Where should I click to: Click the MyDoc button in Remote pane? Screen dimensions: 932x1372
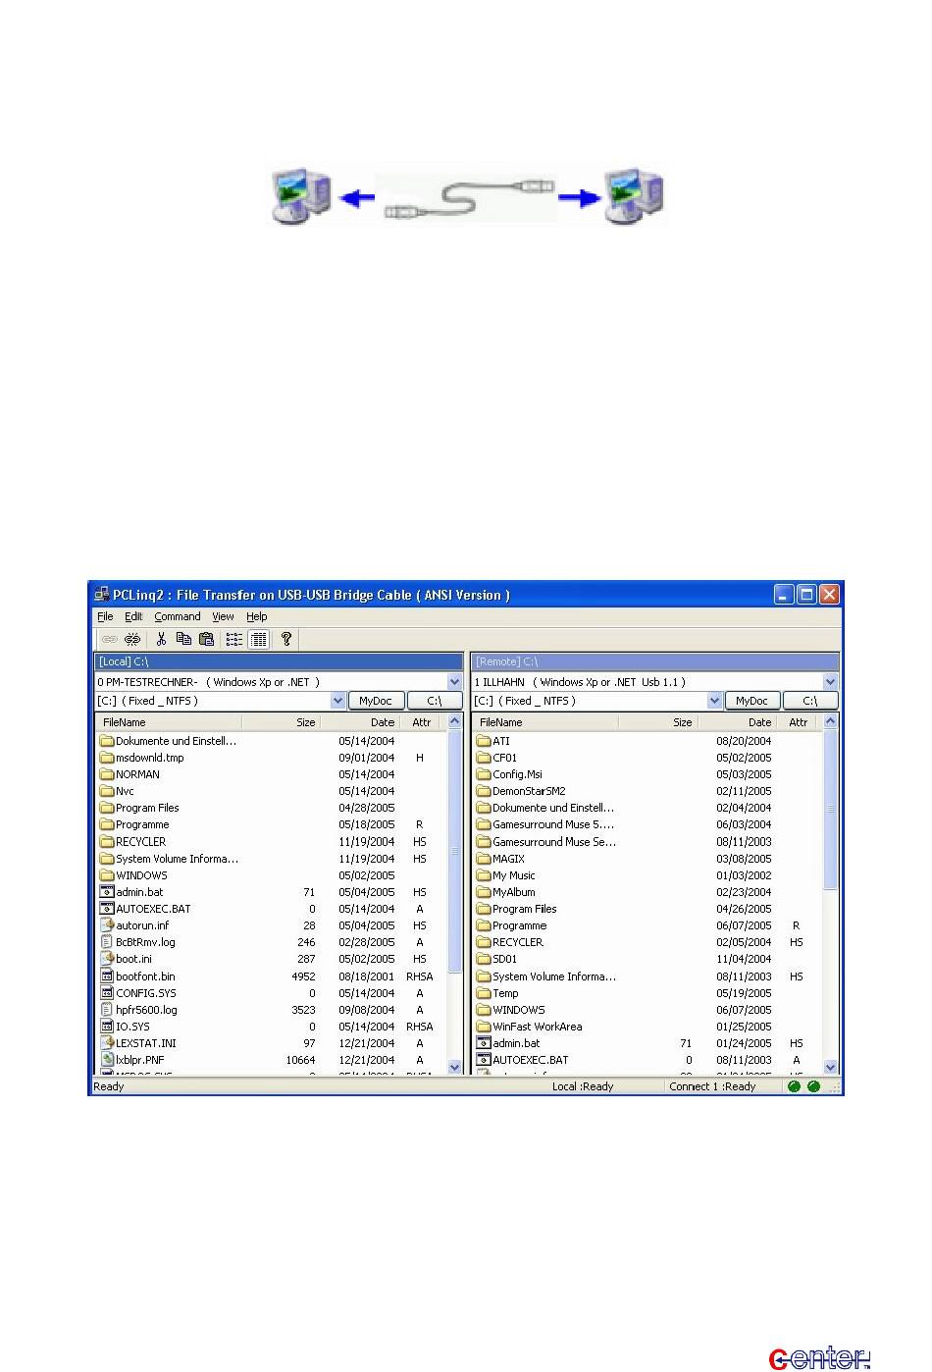point(752,701)
